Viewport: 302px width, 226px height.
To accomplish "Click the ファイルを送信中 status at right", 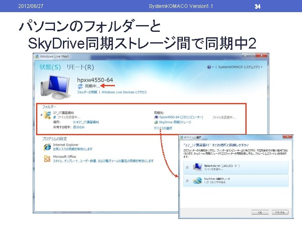I will [x=224, y=118].
